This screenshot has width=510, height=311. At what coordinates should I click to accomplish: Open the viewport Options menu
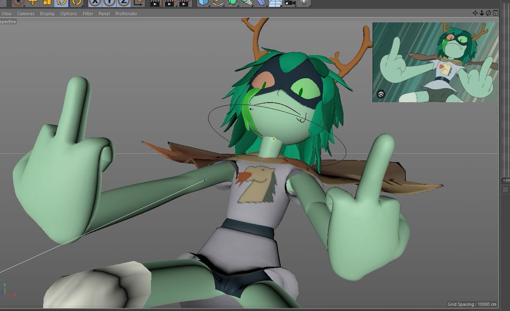point(68,14)
